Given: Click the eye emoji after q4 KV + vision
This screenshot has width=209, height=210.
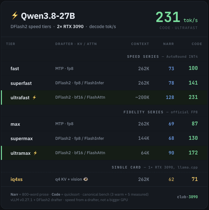Looking at the screenshot, I should tap(86, 179).
